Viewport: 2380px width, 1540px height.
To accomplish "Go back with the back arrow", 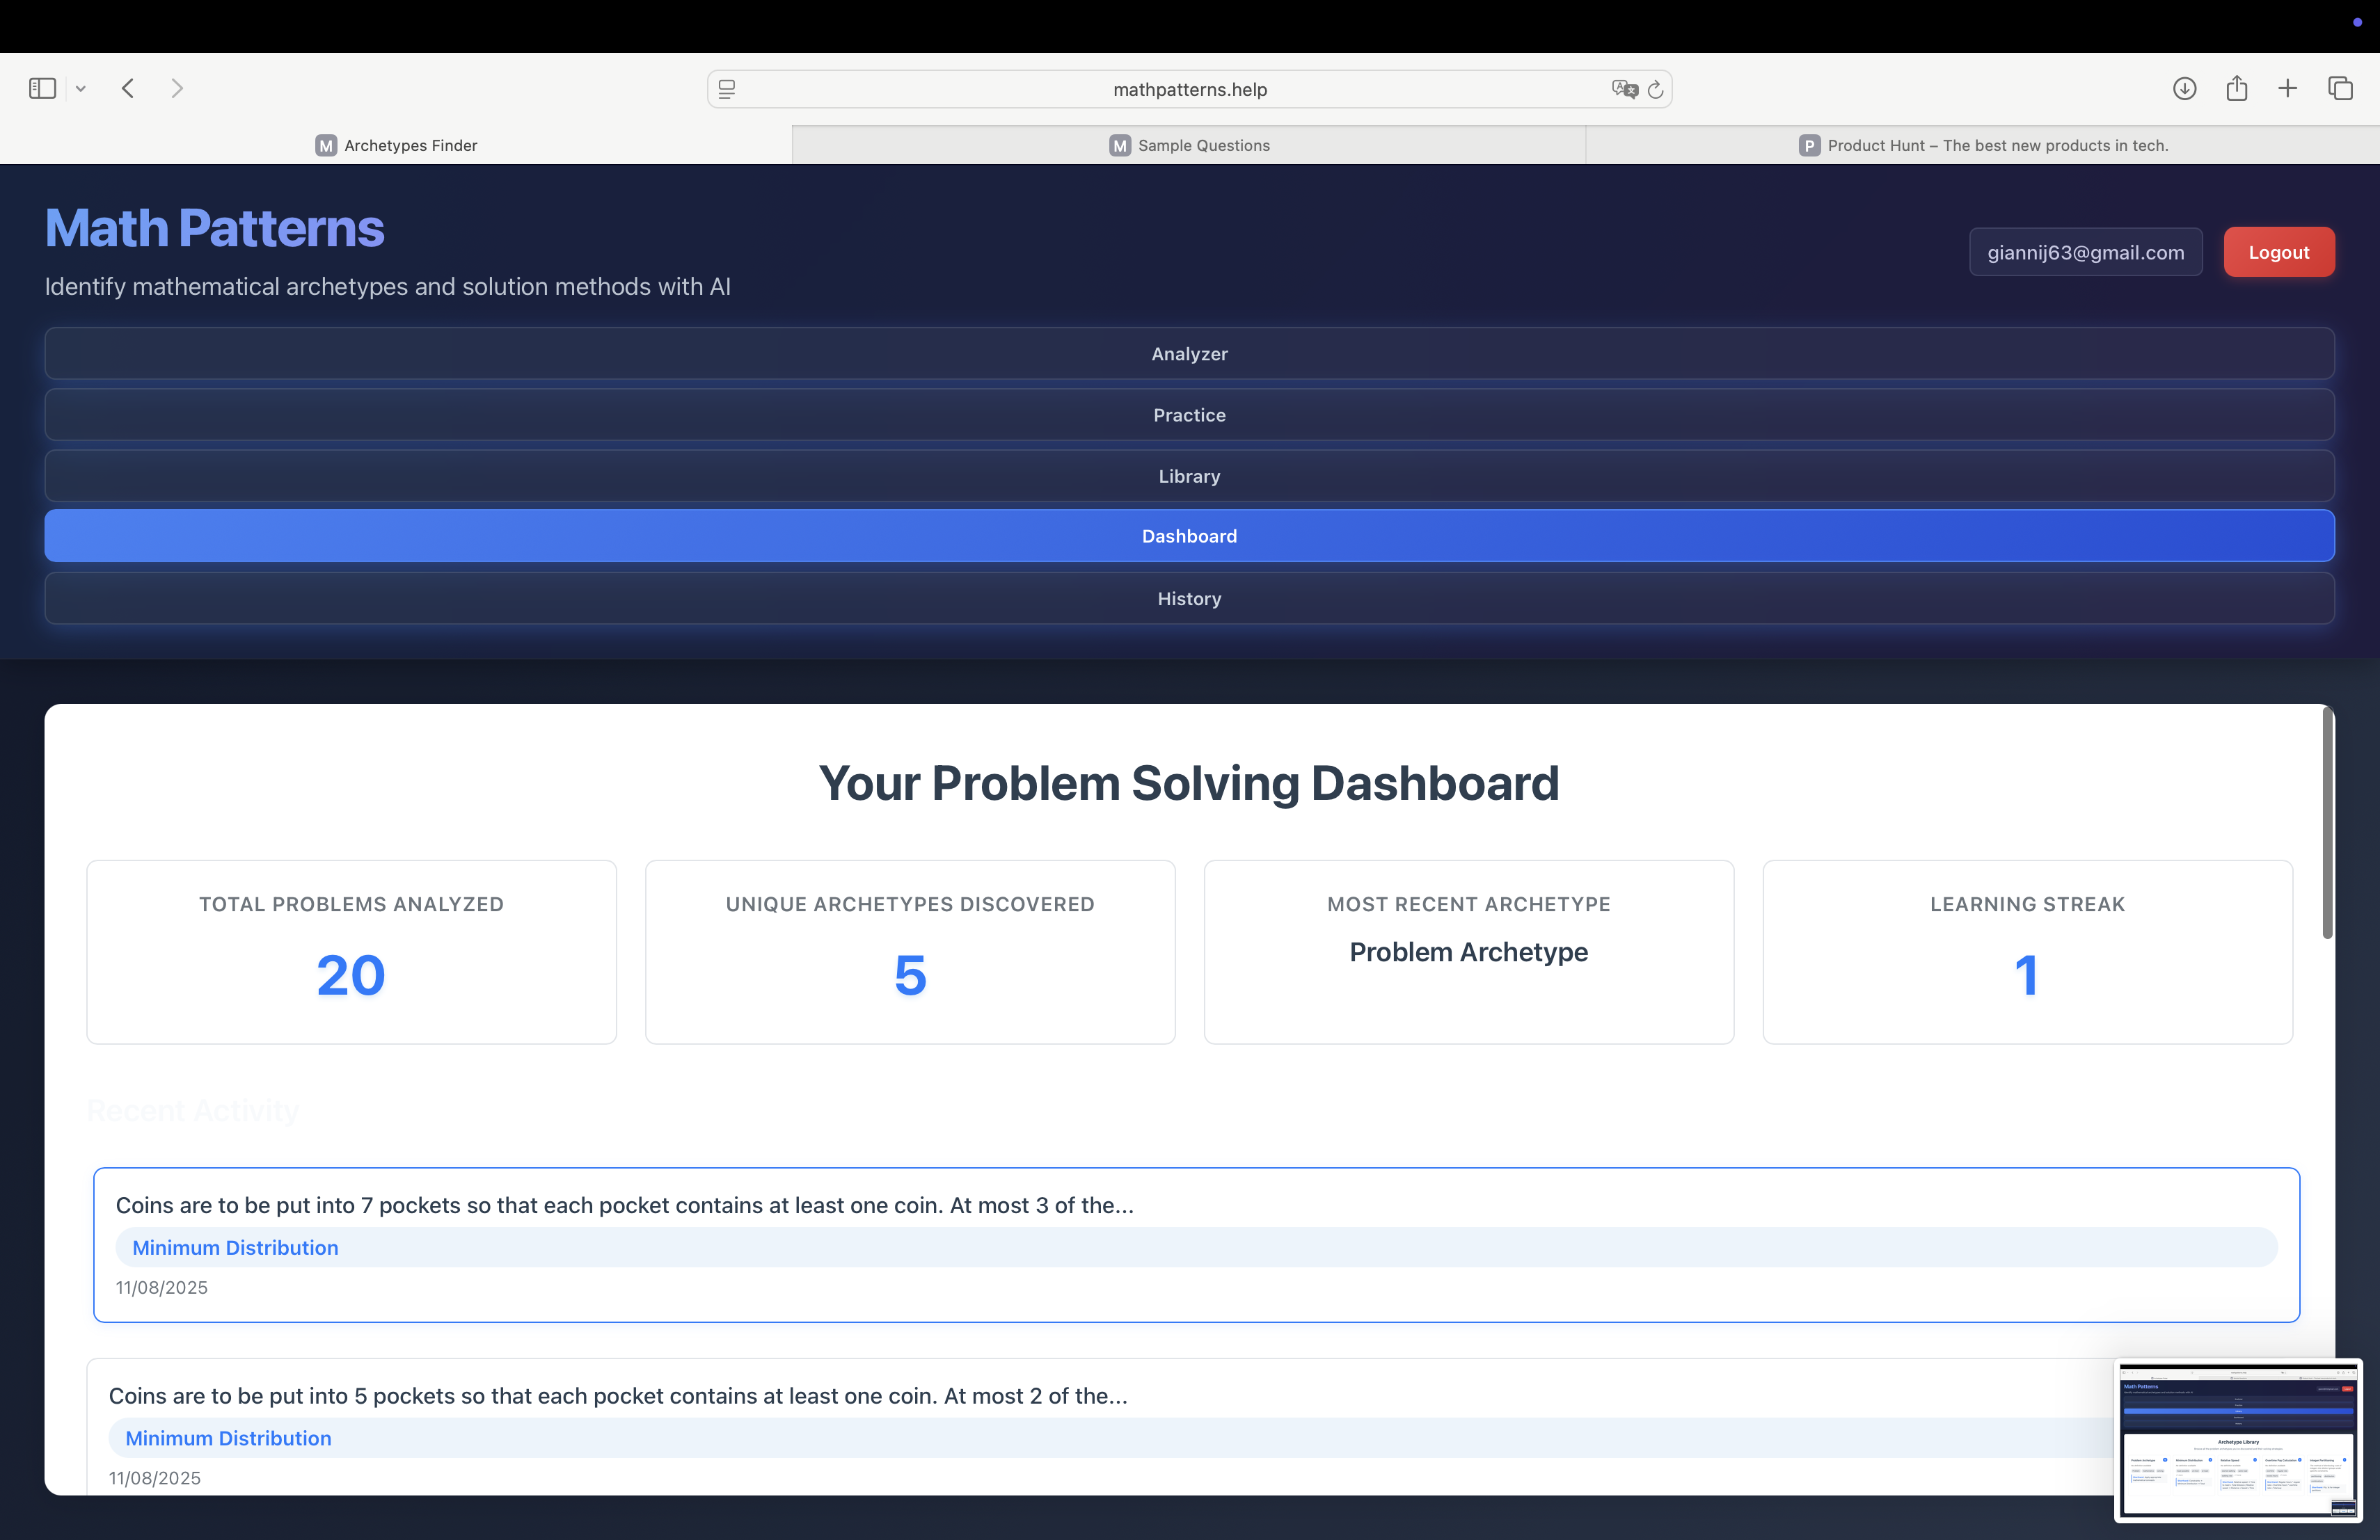I will (128, 89).
